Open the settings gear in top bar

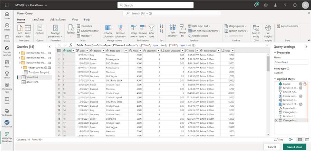click(266, 5)
